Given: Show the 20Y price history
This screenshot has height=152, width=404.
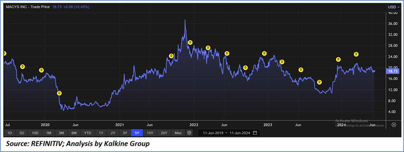Looking at the screenshot, I should [164, 133].
